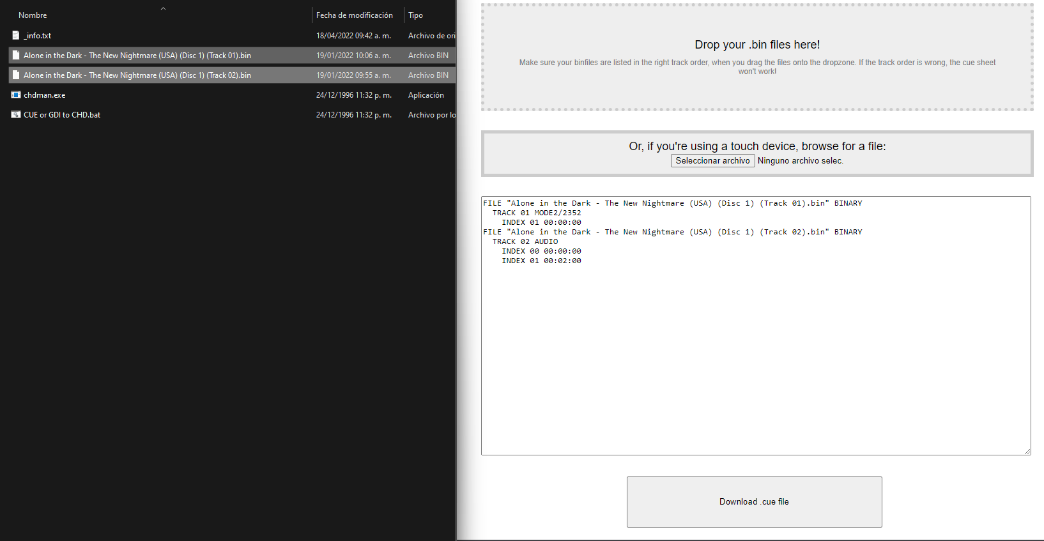Click the chdman.exe modification date
The width and height of the screenshot is (1044, 541).
354,95
